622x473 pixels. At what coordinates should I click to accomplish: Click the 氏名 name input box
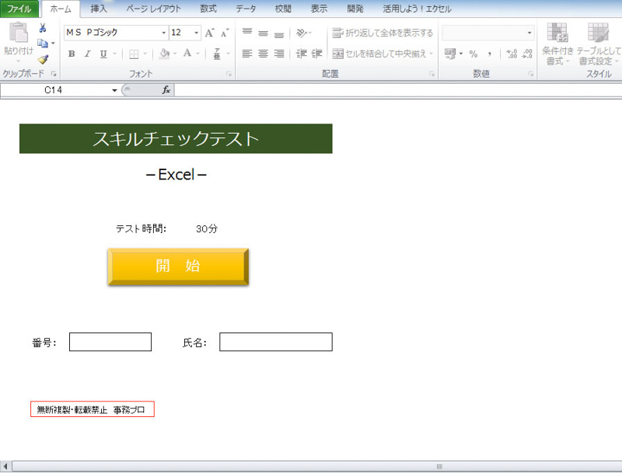[x=275, y=342]
